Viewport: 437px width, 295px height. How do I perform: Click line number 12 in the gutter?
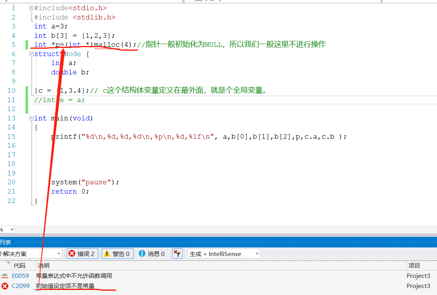click(11, 109)
